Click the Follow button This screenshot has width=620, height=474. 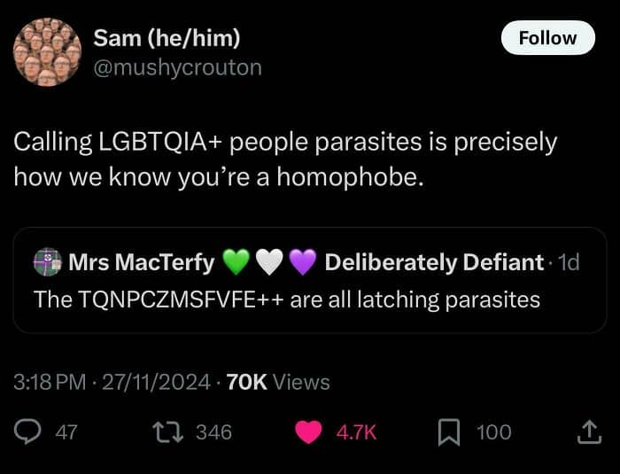coord(546,38)
